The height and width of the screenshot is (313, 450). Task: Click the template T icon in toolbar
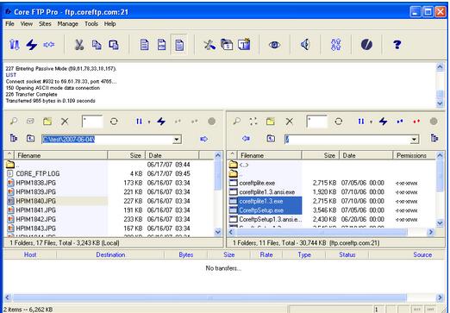point(244,45)
